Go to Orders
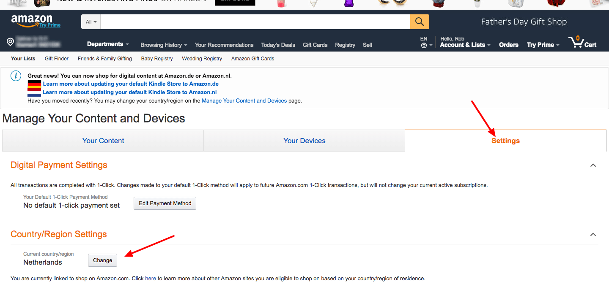This screenshot has height=298, width=609. point(508,45)
